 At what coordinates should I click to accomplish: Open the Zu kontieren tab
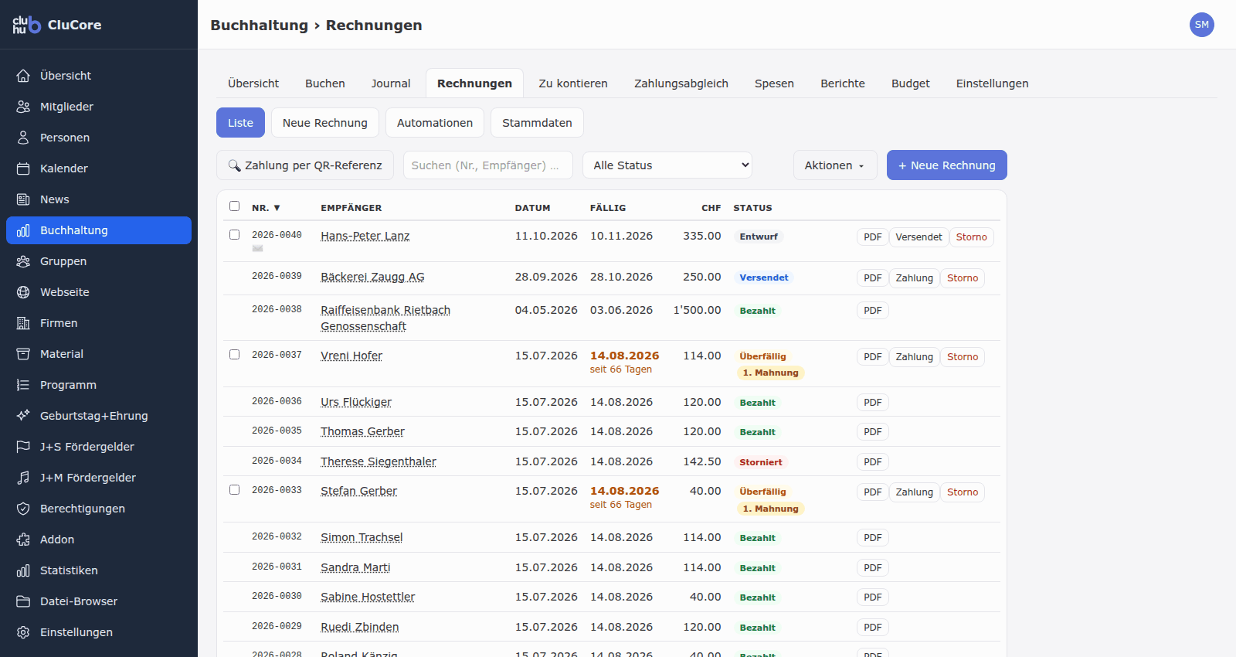(573, 83)
